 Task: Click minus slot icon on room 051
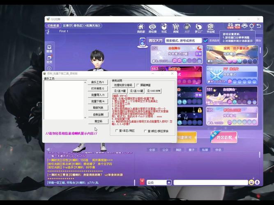[x=199, y=61]
